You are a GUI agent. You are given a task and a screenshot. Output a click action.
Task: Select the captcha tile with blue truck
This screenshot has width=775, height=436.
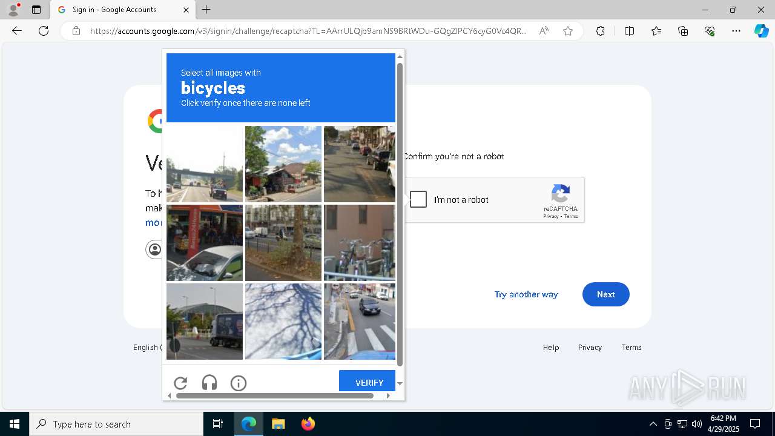click(205, 322)
